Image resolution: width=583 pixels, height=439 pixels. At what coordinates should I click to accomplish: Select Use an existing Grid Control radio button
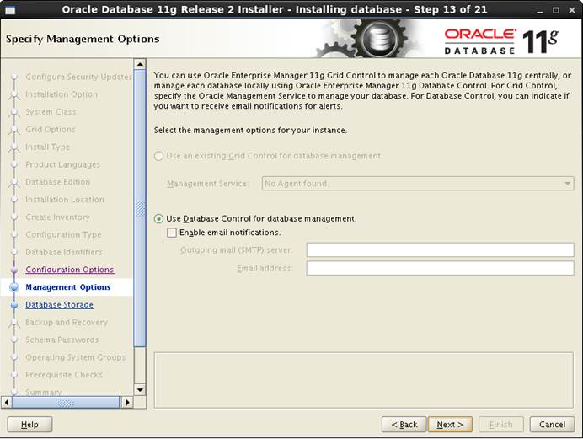pyautogui.click(x=158, y=156)
